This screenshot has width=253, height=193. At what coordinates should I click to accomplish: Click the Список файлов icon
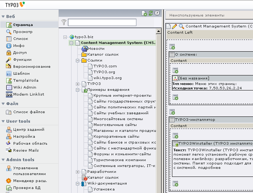pos(8,112)
